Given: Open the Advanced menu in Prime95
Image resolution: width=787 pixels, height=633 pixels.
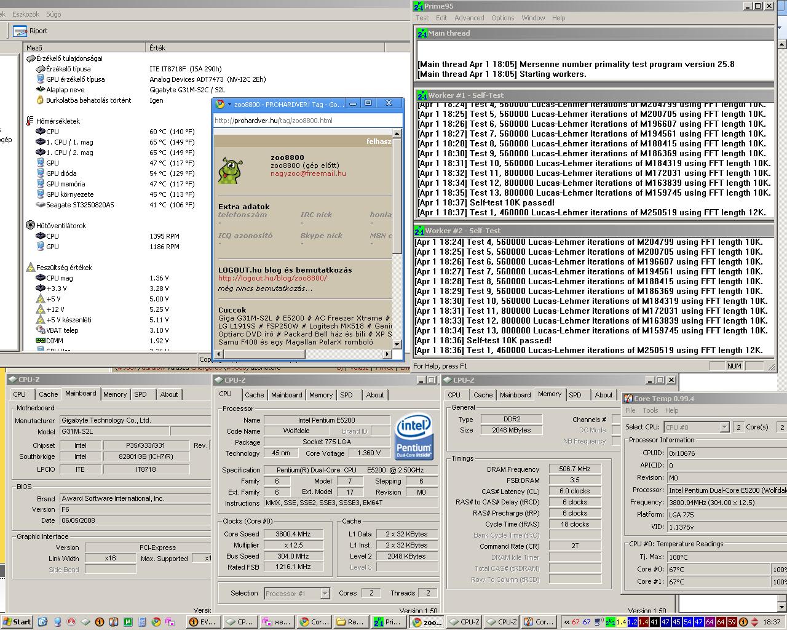Looking at the screenshot, I should click(469, 18).
